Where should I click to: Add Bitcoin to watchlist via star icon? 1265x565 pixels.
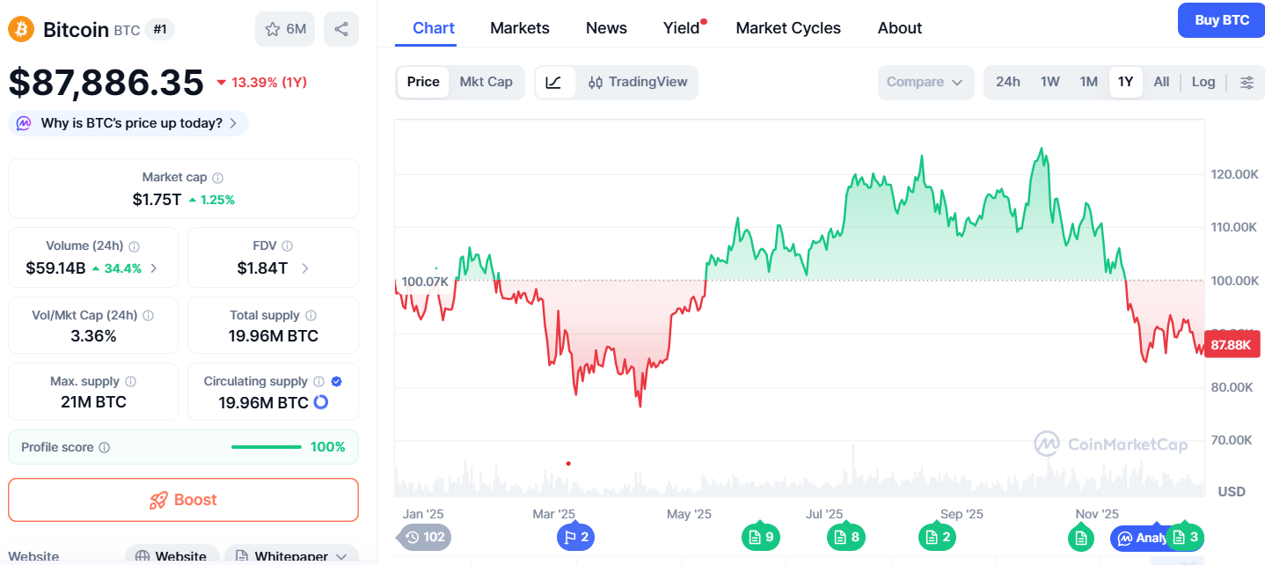[274, 29]
